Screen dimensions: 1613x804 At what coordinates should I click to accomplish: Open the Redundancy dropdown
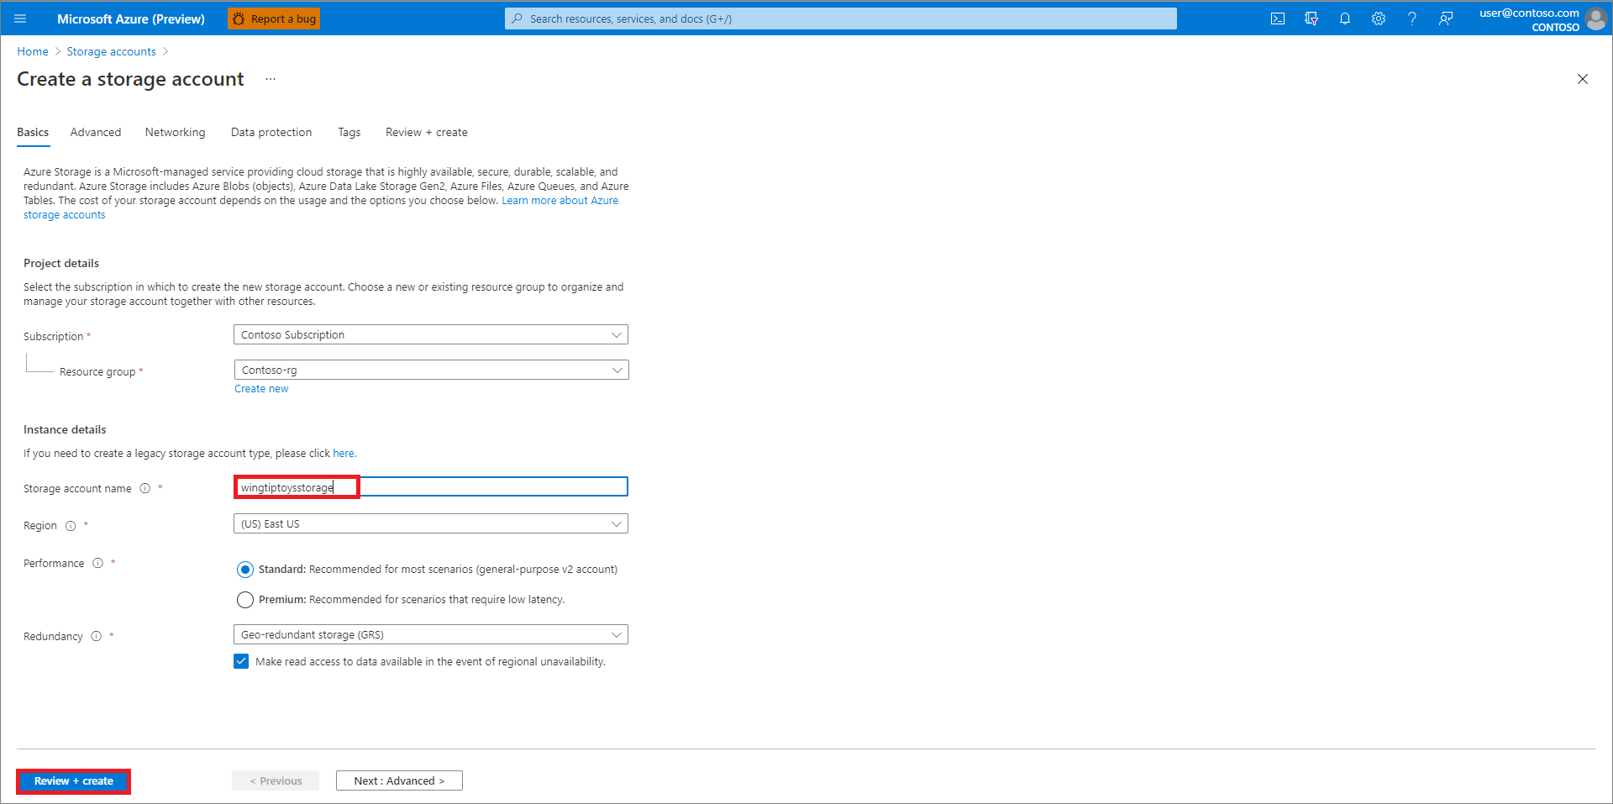430,634
